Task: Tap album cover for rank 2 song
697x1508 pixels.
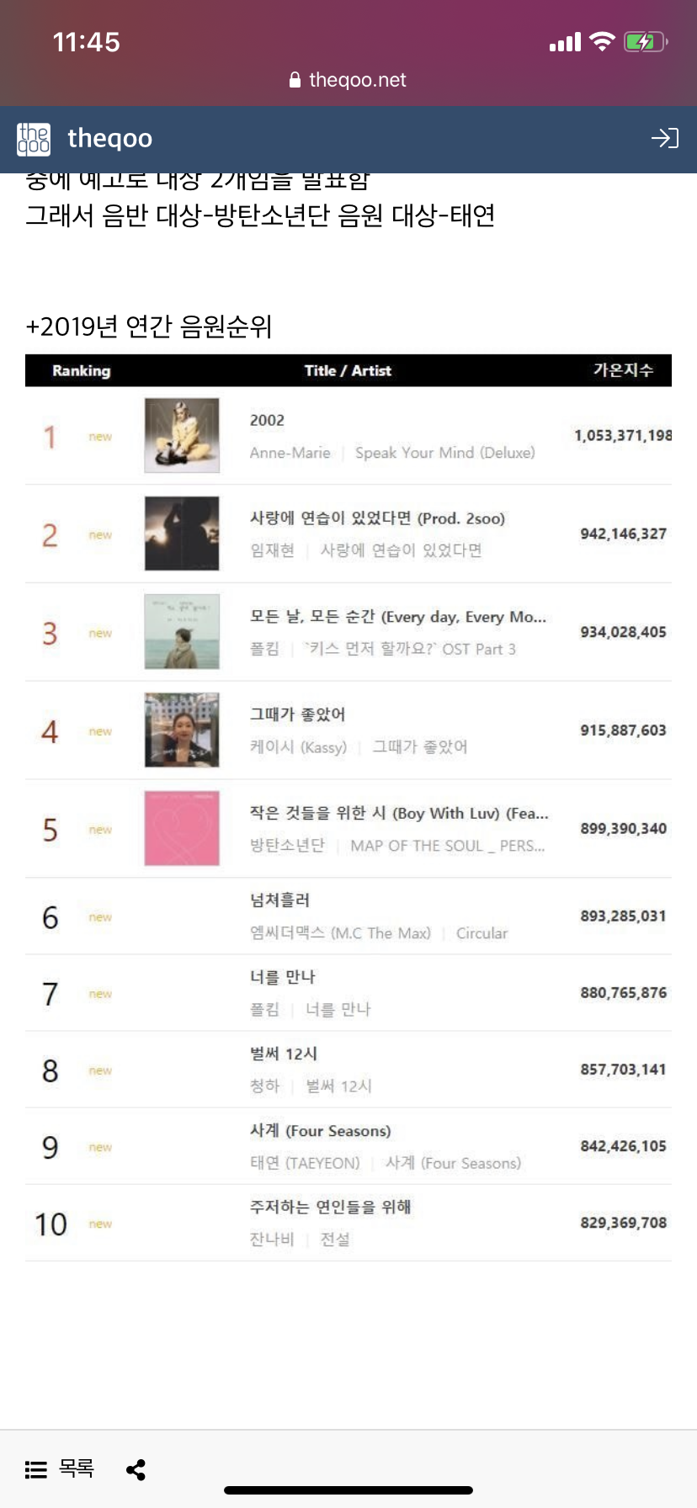Action: click(182, 534)
